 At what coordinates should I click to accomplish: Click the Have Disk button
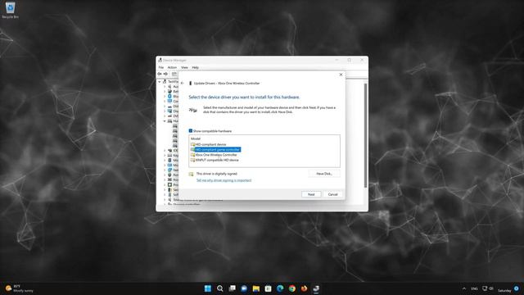[324, 174]
